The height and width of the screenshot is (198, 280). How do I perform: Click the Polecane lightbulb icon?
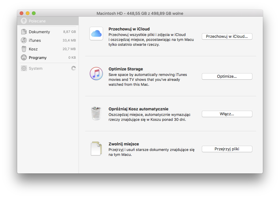pyautogui.click(x=24, y=21)
